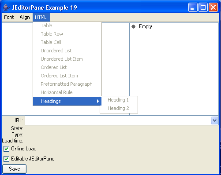Click the Save button

point(15,169)
